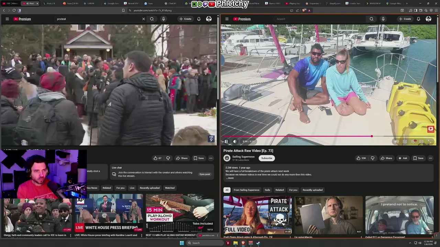Viewport: 440px width, 247px height.
Task: Open Pirate Attack player settings gear
Action: 413,141
